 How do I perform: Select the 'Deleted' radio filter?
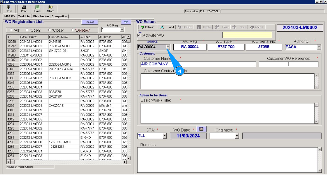coord(72,30)
